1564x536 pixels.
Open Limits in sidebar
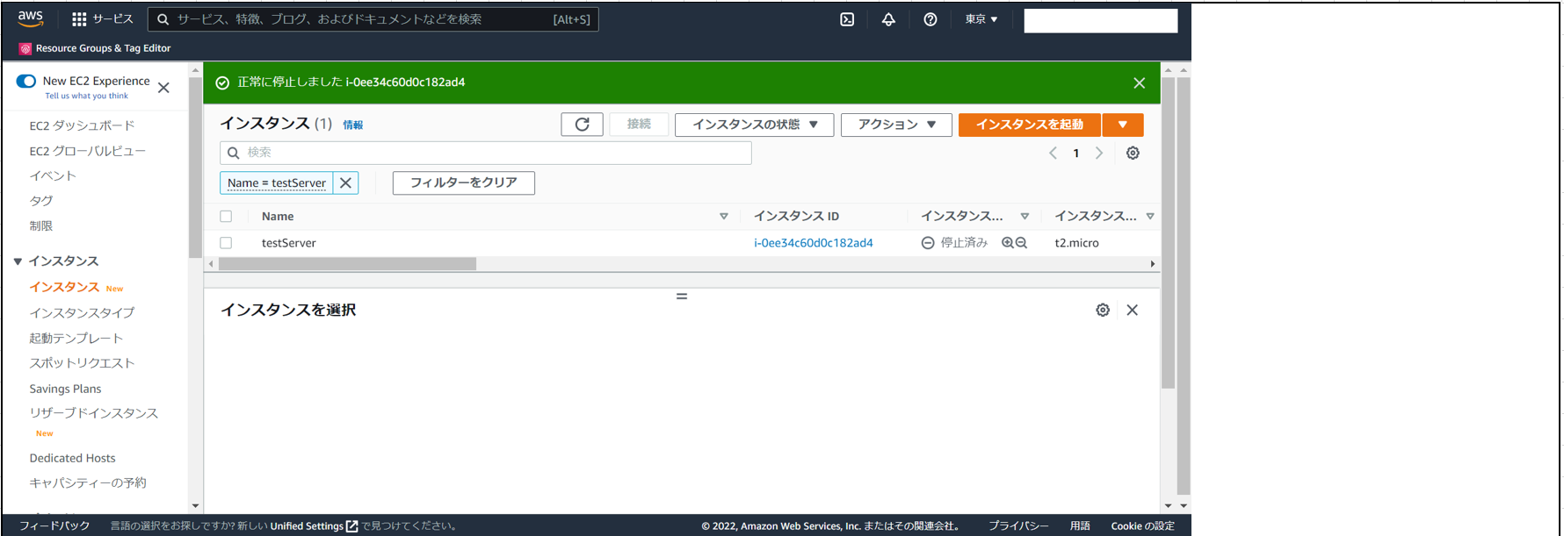click(40, 225)
